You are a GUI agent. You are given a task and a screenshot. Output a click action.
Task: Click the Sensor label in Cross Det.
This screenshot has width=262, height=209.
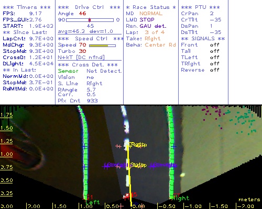[x=68, y=71]
